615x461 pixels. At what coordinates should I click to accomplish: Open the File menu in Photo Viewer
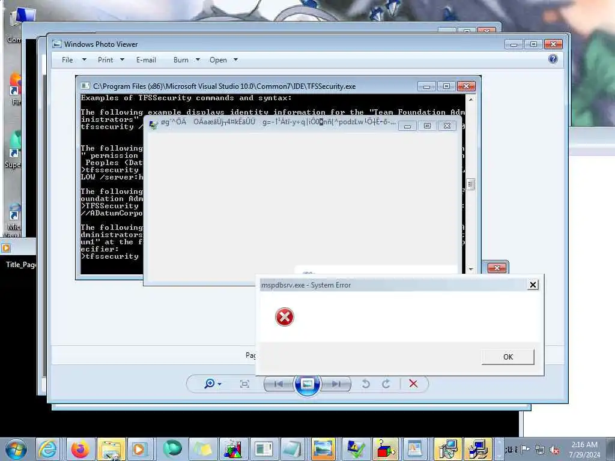coord(67,60)
